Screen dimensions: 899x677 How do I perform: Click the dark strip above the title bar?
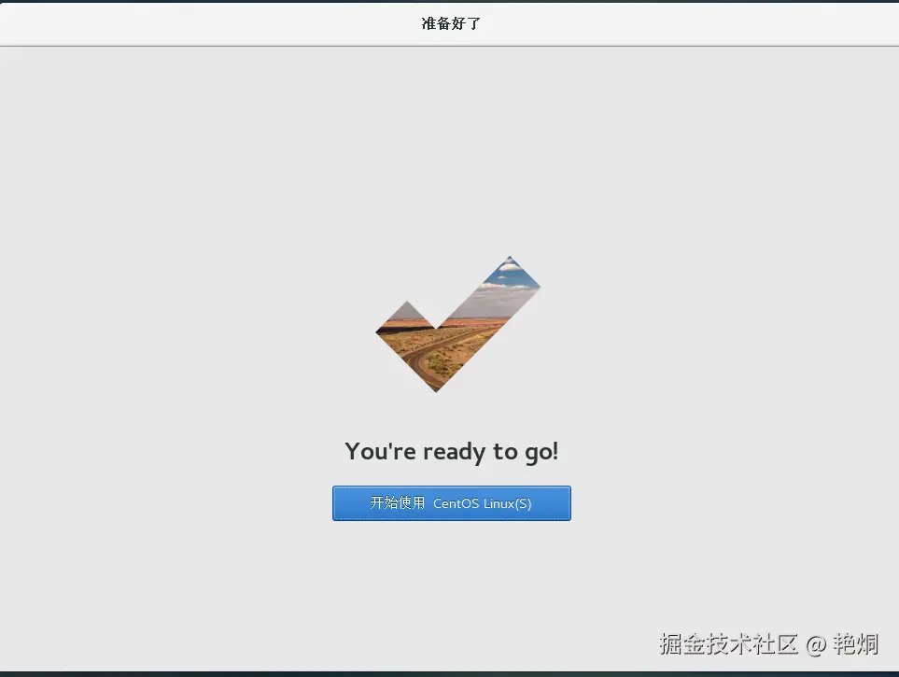(x=450, y=3)
